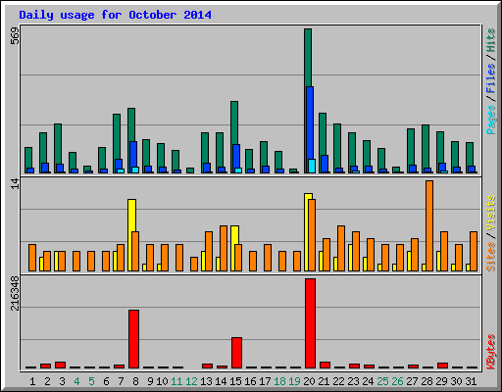
Task: Click the red KBytes bar for day 15
Action: [236, 353]
